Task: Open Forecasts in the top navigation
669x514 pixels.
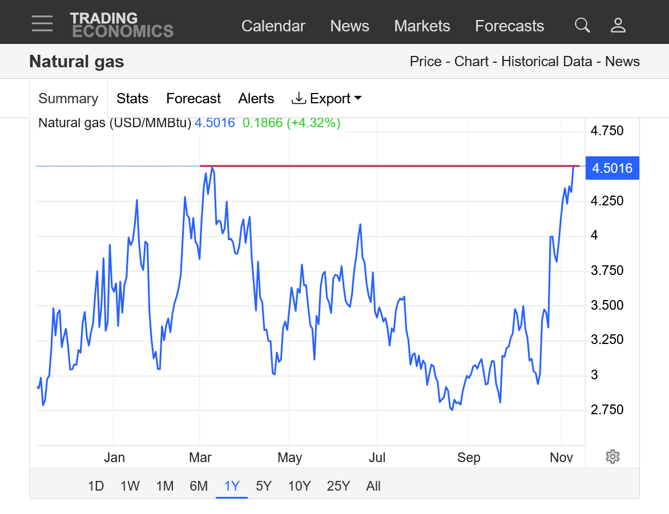Action: click(509, 26)
